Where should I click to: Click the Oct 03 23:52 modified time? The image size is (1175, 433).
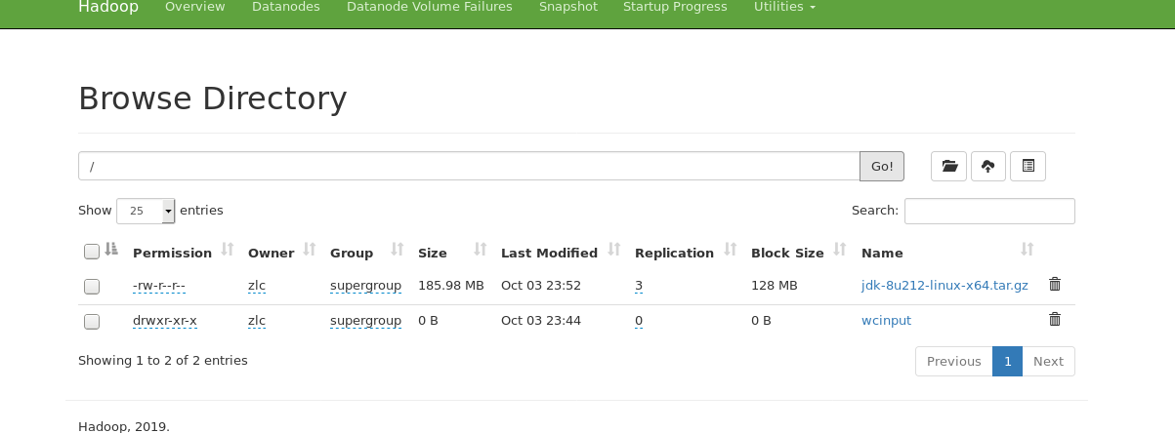[541, 286]
